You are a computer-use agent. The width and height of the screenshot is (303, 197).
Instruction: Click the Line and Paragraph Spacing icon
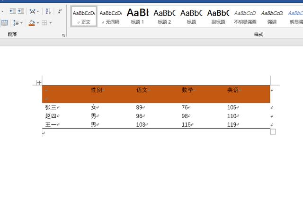pos(16,23)
